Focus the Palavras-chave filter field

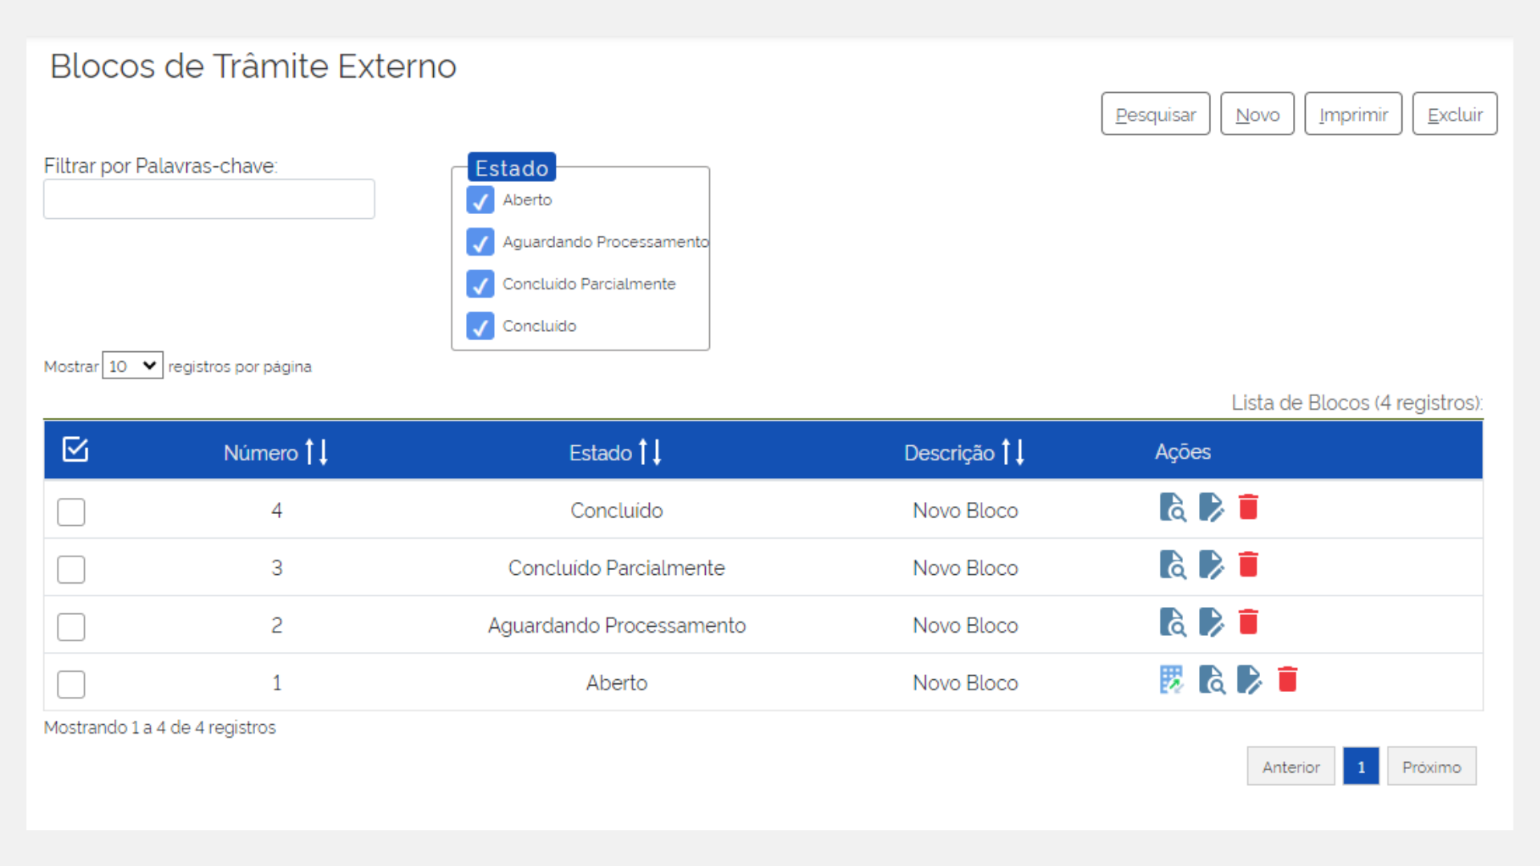(209, 199)
